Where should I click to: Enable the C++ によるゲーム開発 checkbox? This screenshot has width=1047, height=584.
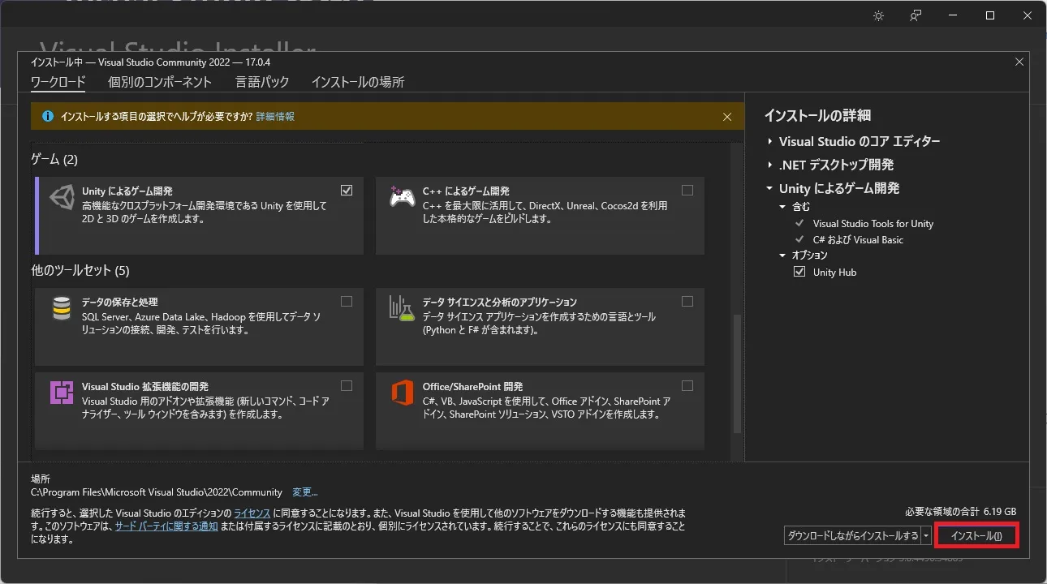pos(687,190)
